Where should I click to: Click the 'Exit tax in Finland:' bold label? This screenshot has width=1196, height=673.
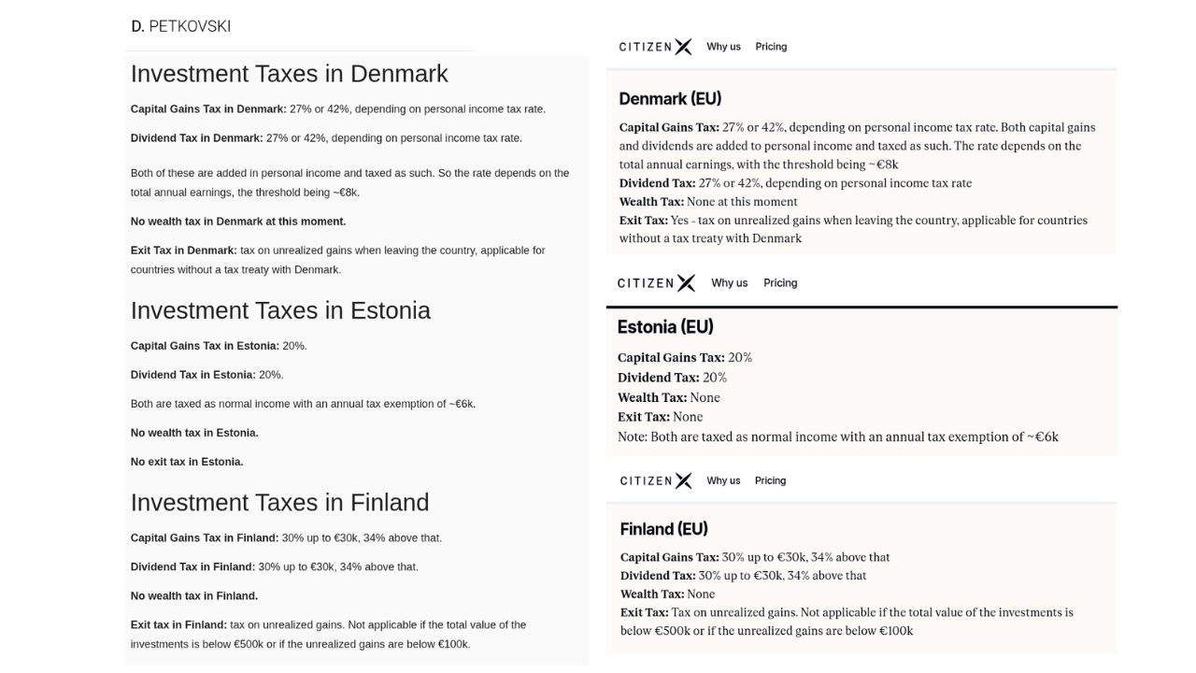click(178, 624)
